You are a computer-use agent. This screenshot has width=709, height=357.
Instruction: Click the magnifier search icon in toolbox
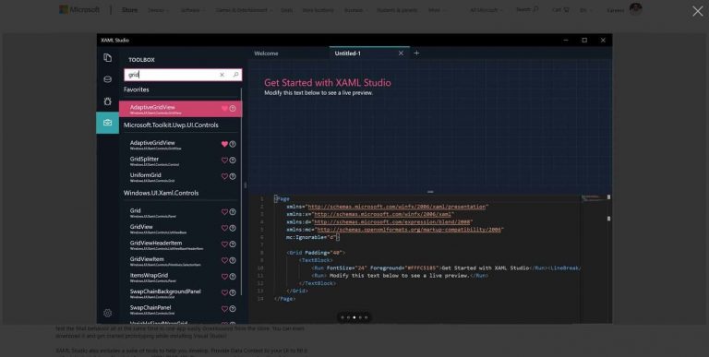coord(235,75)
